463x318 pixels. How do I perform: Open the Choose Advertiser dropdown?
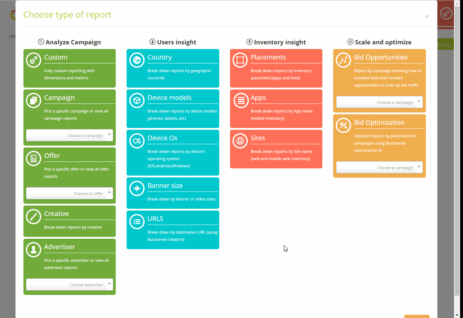tap(70, 284)
